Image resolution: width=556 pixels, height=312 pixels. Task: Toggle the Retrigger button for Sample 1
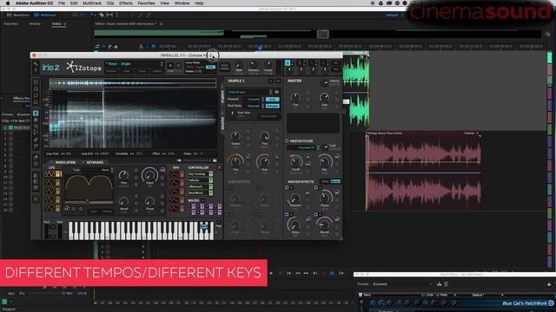[272, 106]
